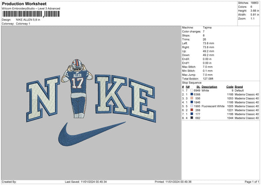Click 'Last Saved: 11/01/2024 00.49.34' in footer
Viewport: 261px width, 185px height.
click(x=86, y=182)
